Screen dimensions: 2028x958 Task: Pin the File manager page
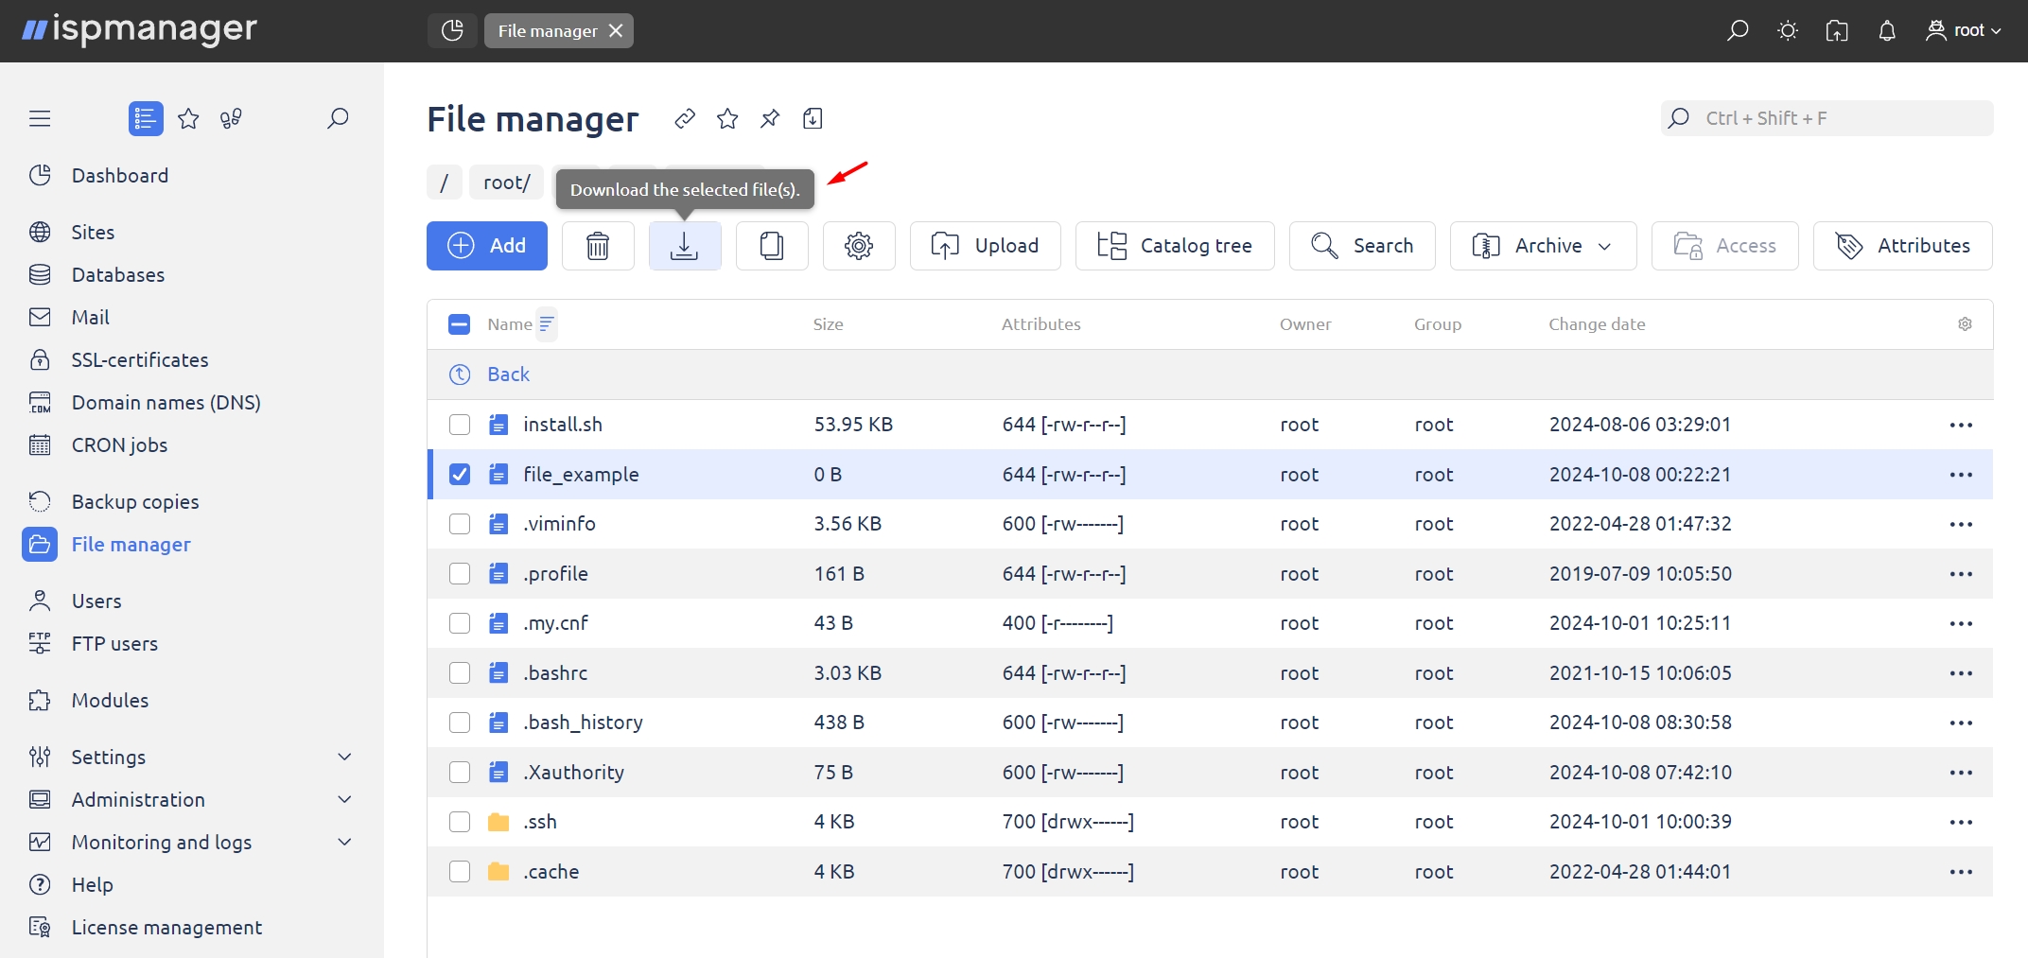tap(770, 118)
